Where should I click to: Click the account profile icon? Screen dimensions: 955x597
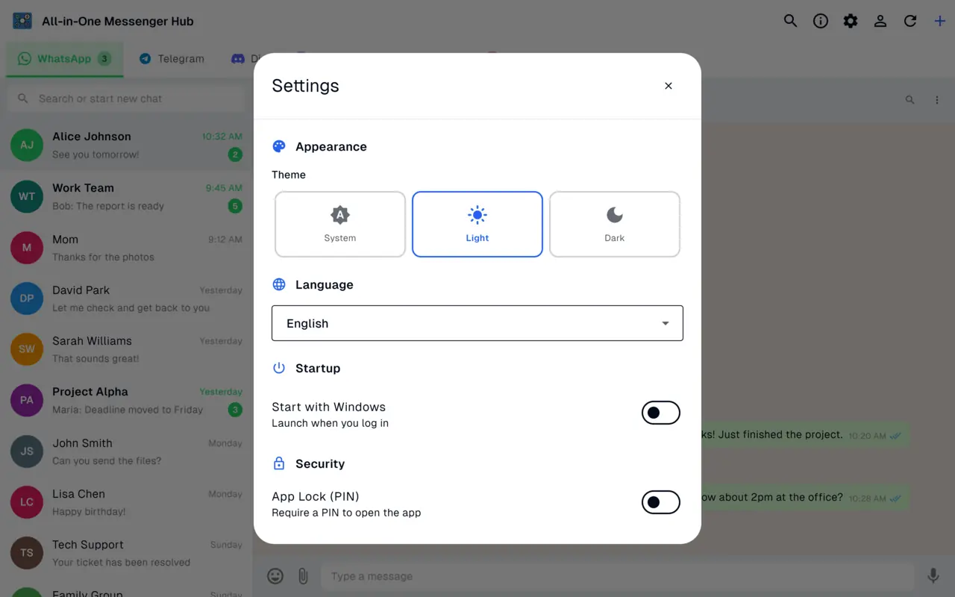[x=880, y=21]
